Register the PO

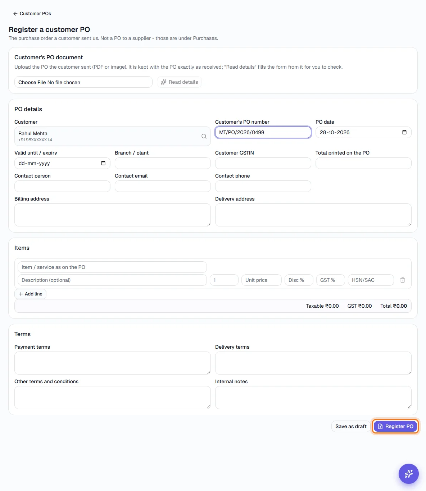(x=395, y=426)
